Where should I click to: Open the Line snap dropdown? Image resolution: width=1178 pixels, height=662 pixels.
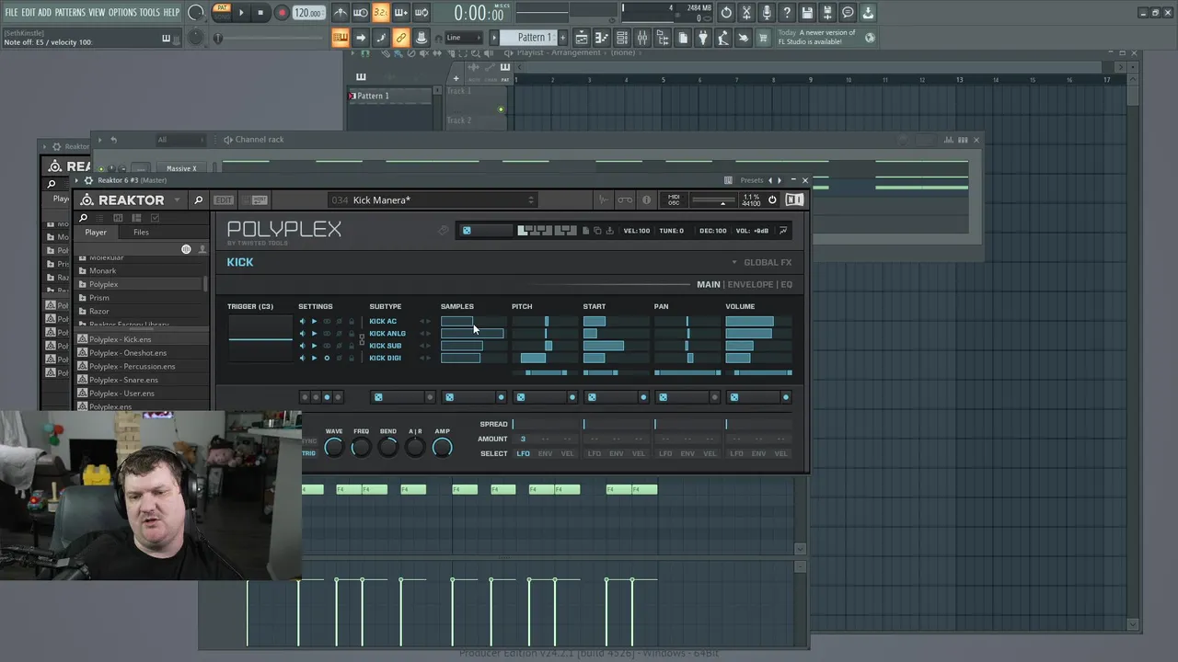pyautogui.click(x=465, y=38)
